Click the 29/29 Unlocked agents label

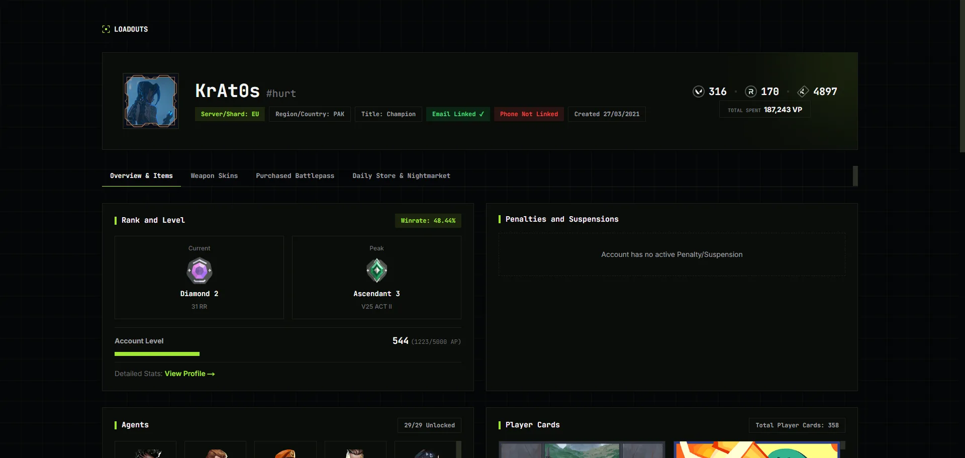click(429, 425)
